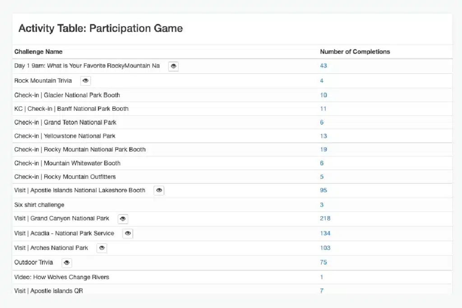Click the eye icon beside Visit | Grand Canyon

(123, 219)
